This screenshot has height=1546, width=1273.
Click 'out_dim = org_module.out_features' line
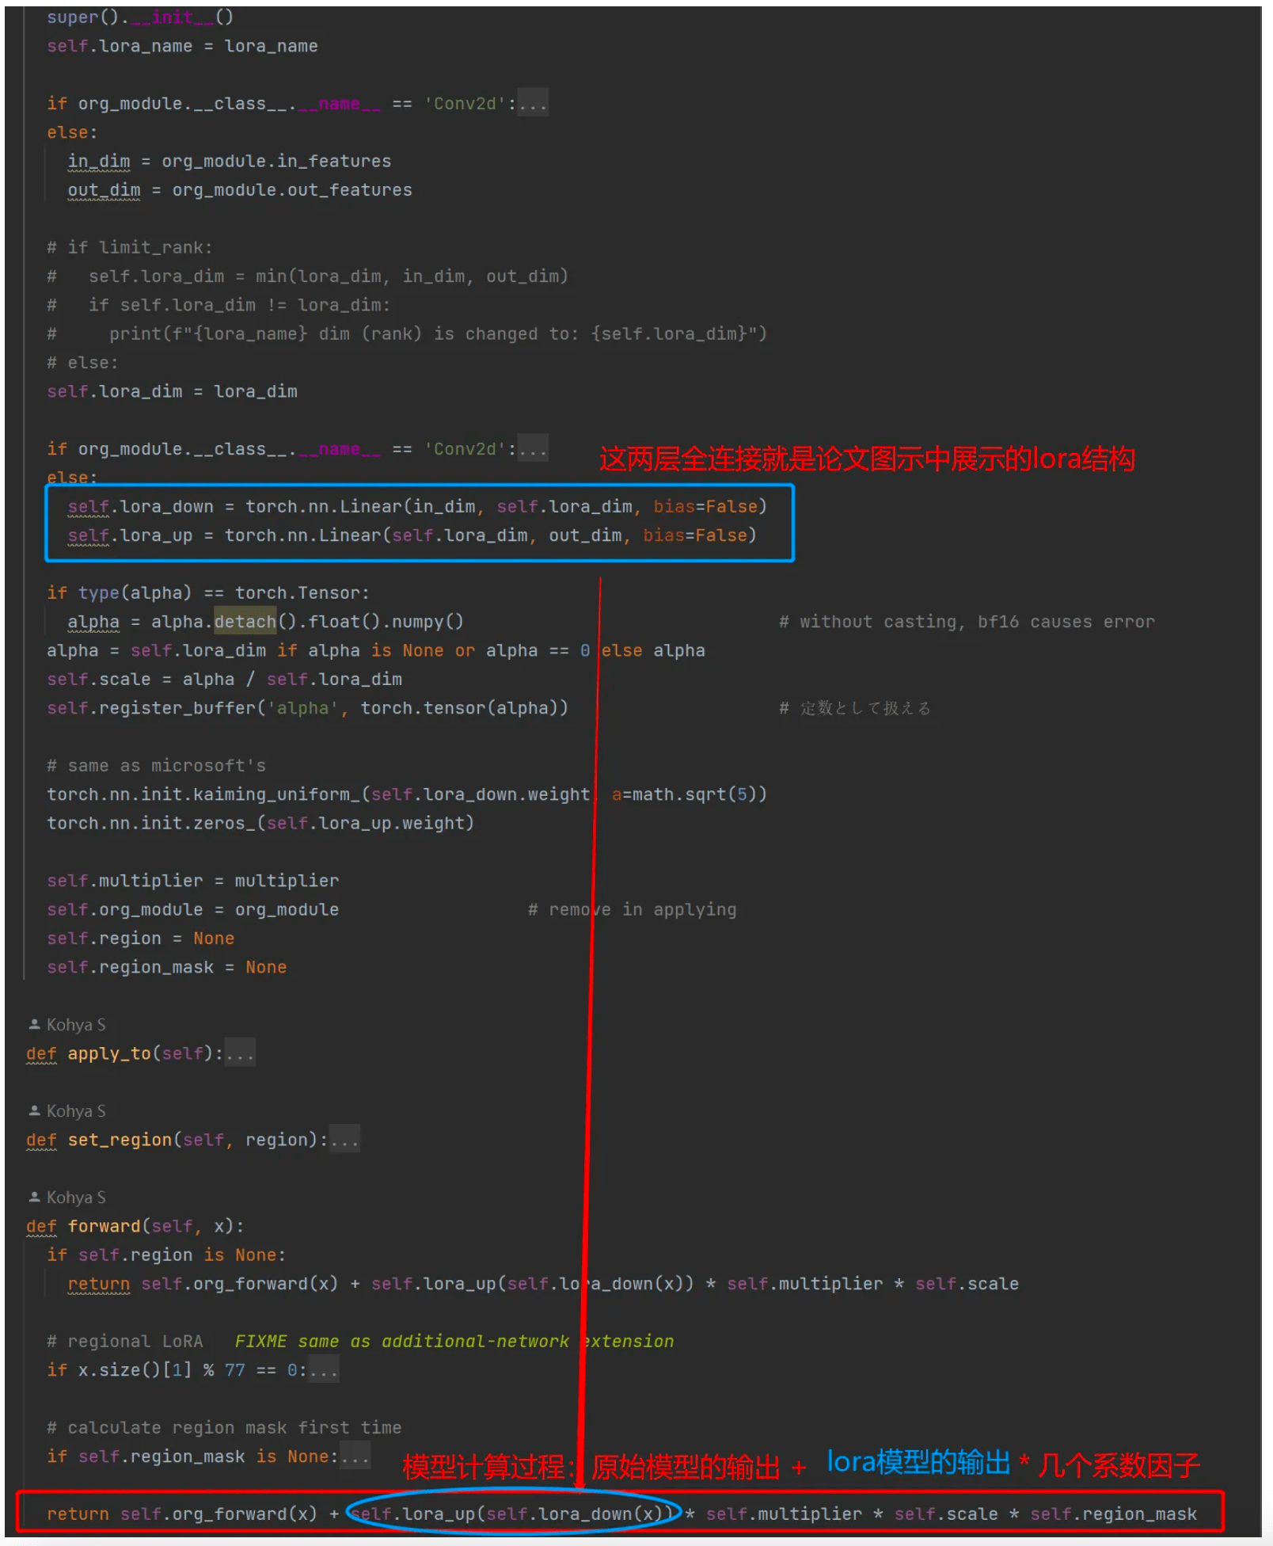point(240,190)
